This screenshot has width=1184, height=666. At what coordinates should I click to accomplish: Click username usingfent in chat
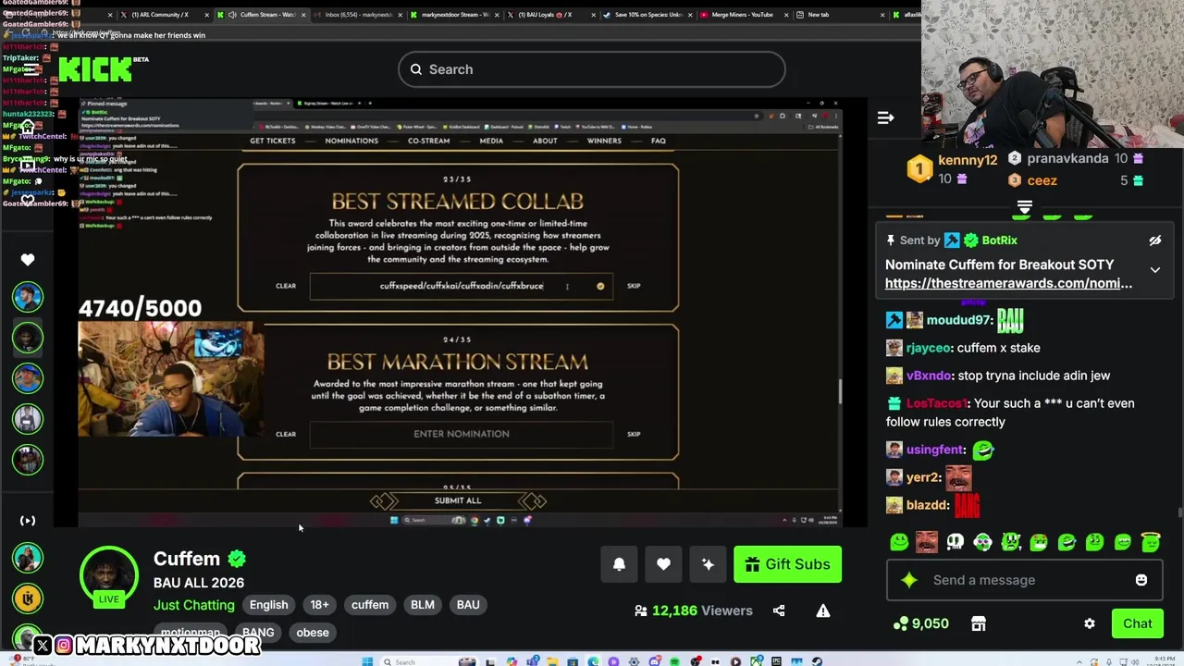click(936, 450)
